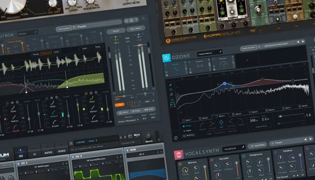This screenshot has height=180, width=315.
Task: Click EQ node 5 on Ozone curve
Action: pos(262,80)
